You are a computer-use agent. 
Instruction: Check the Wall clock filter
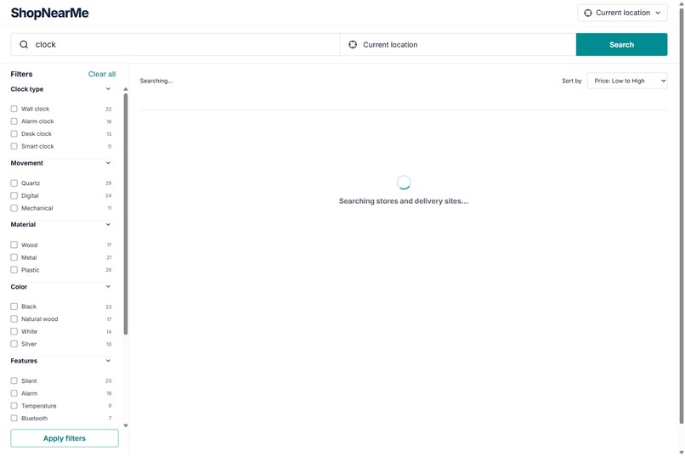point(14,109)
